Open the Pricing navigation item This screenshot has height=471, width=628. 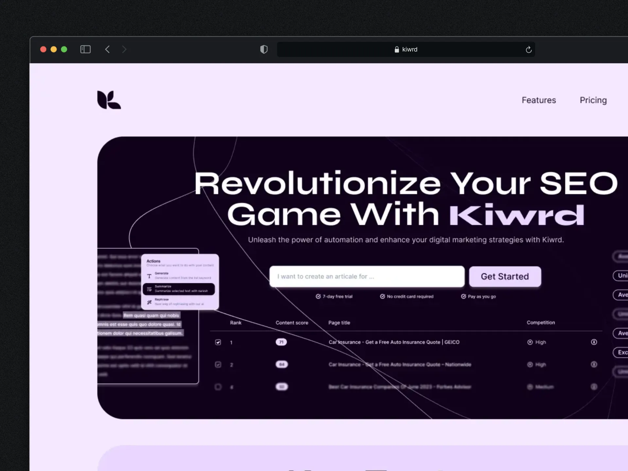click(593, 100)
